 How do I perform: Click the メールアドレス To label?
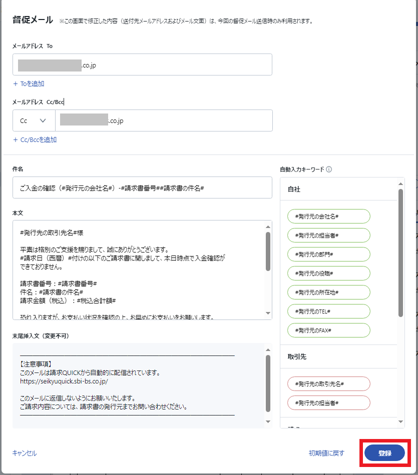(33, 46)
